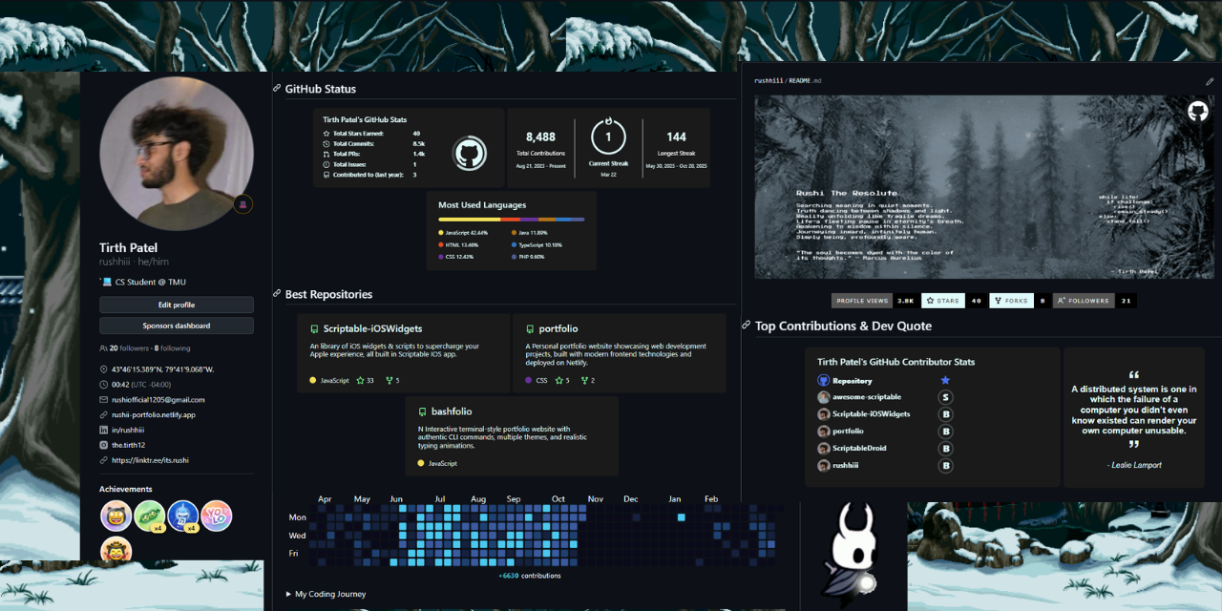Click the status emoji badge on the profile avatar
This screenshot has height=611, width=1222.
(243, 204)
